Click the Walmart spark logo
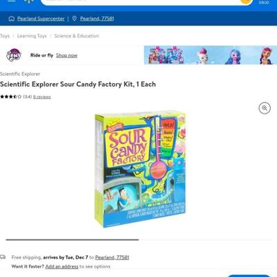 [x=28, y=1]
